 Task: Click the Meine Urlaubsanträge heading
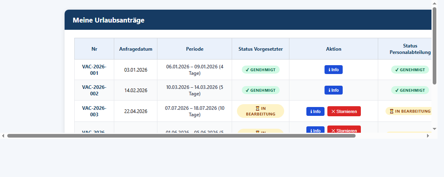coord(109,20)
